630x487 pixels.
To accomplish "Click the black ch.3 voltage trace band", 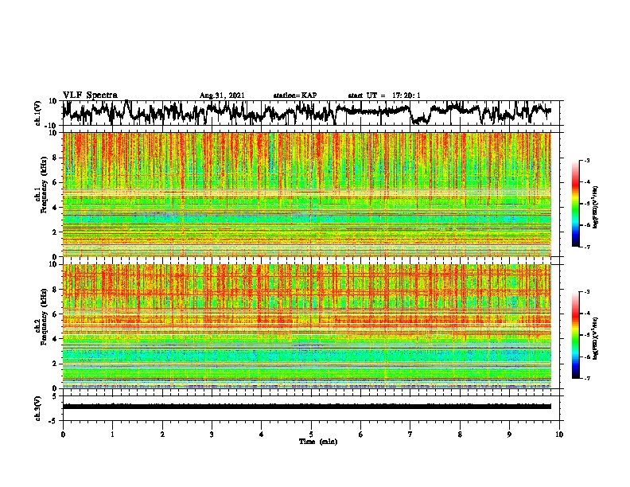I will (x=307, y=407).
